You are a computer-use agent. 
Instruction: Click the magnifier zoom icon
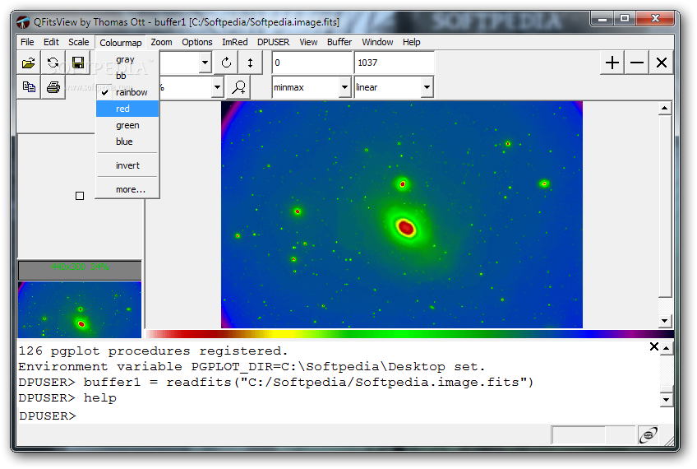[238, 87]
